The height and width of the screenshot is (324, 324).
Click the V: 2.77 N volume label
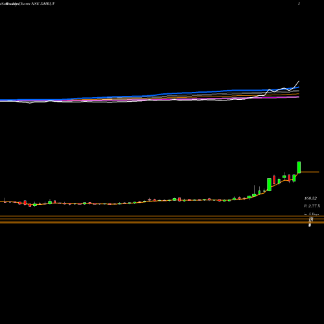312,206
